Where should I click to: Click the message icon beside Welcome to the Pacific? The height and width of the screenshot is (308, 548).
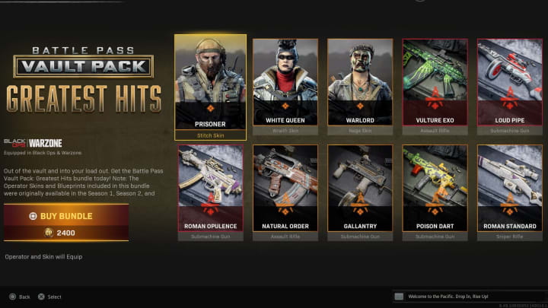pyautogui.click(x=399, y=297)
